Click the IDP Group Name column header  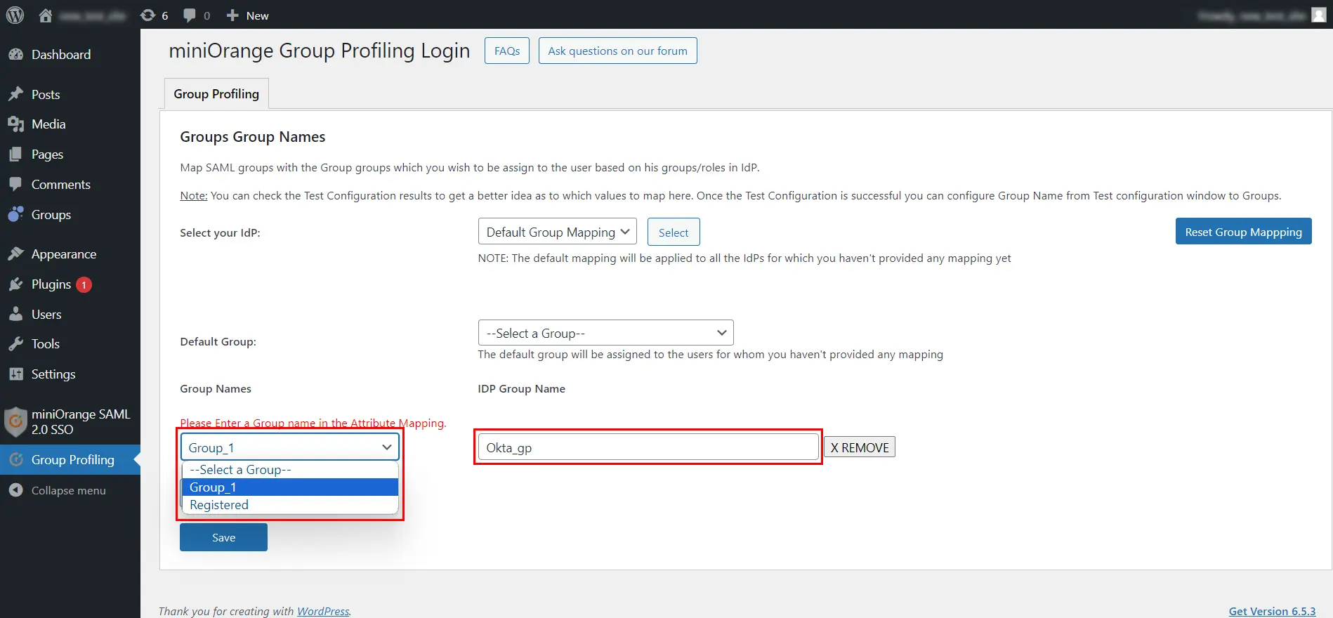[521, 388]
